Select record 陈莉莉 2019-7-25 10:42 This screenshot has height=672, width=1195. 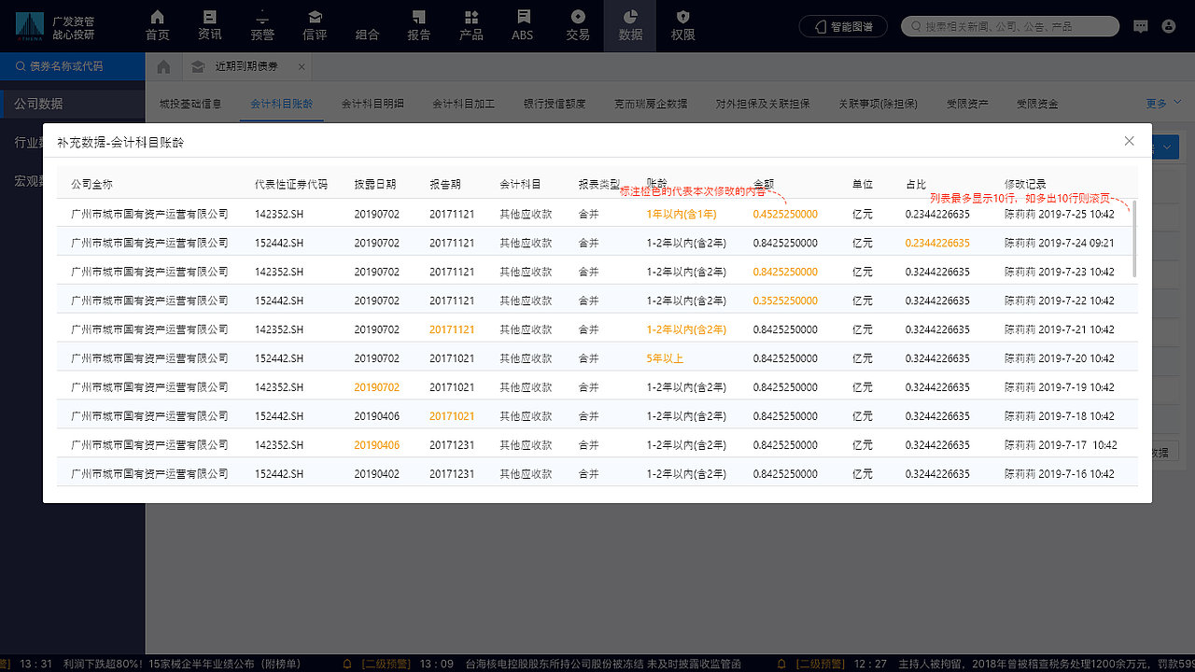[x=1060, y=214]
